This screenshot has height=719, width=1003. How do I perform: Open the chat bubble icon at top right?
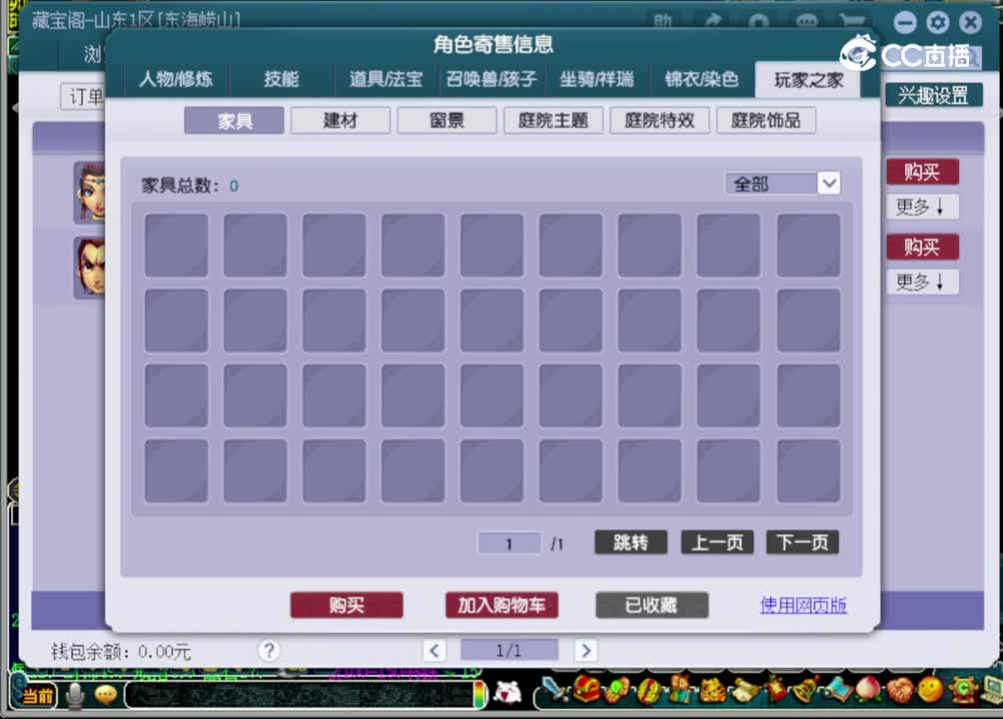(807, 20)
